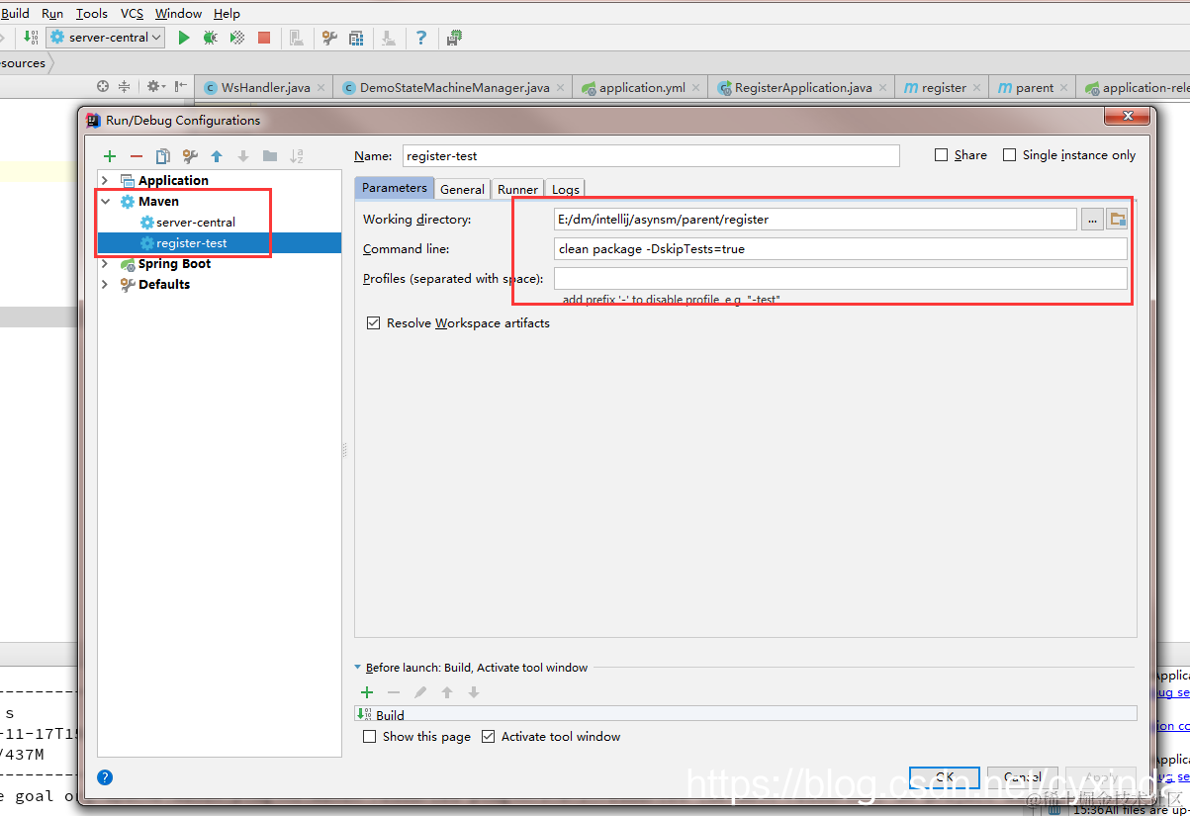Open Settings wrench icon in main toolbar
The image size is (1190, 816).
click(x=330, y=38)
